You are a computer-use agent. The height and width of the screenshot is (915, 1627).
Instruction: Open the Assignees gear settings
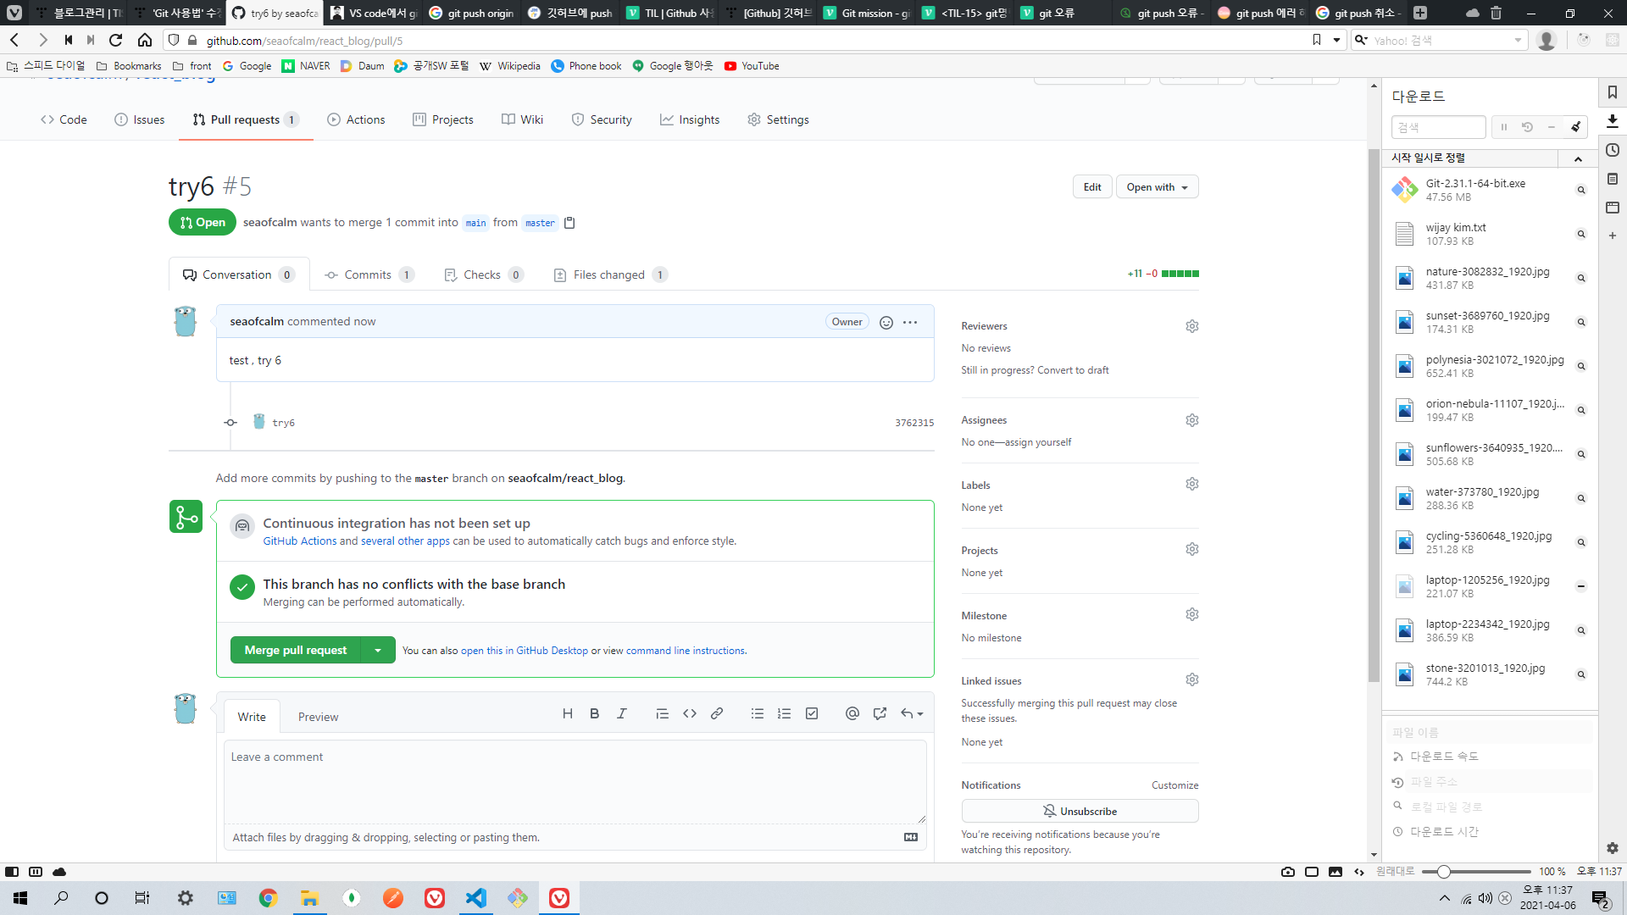[1192, 420]
